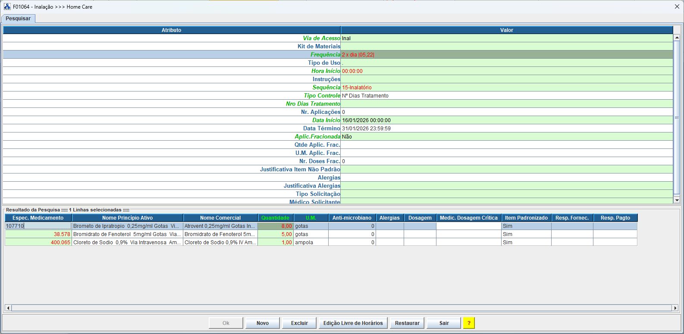The image size is (684, 334).
Task: Click the Excluir button
Action: pyautogui.click(x=299, y=323)
